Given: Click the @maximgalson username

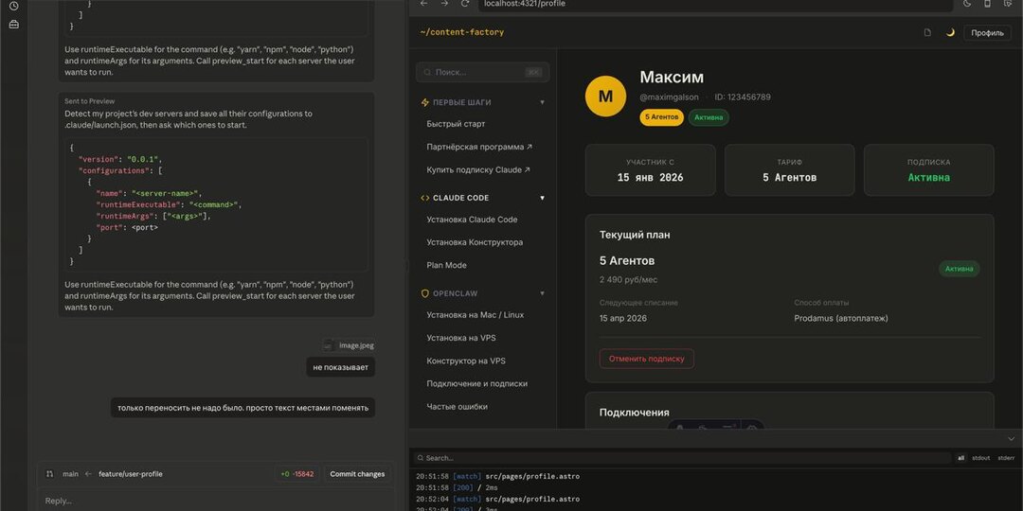Looking at the screenshot, I should [669, 97].
